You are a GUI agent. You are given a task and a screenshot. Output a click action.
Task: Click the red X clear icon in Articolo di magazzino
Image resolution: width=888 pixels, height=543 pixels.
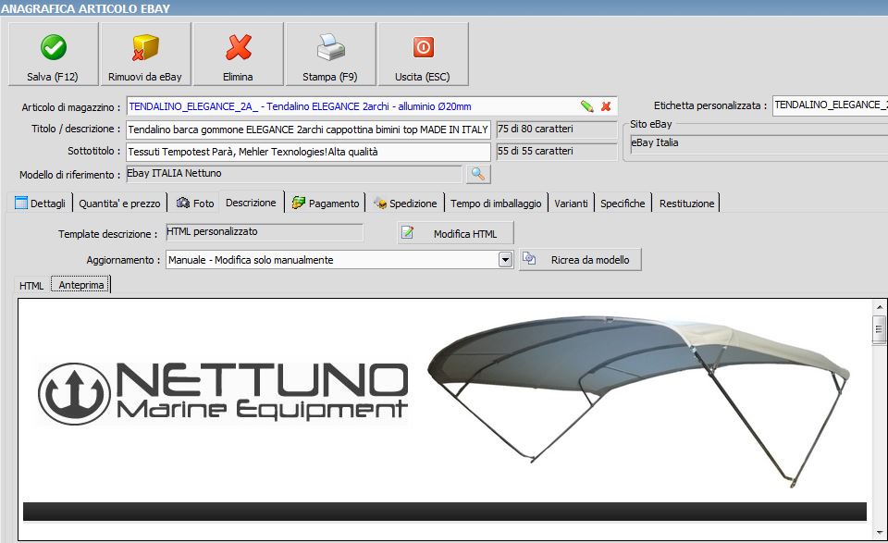pos(606,106)
